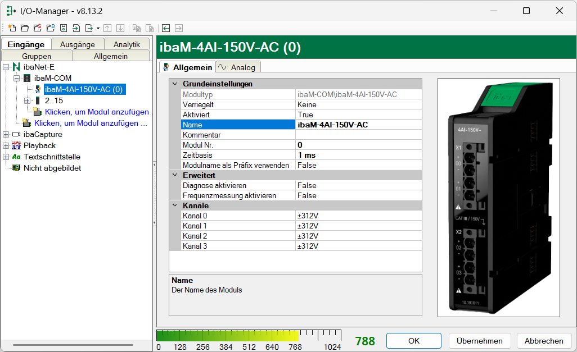The width and height of the screenshot is (577, 352).
Task: Expand the ibaCapture tree node
Action: [6, 135]
